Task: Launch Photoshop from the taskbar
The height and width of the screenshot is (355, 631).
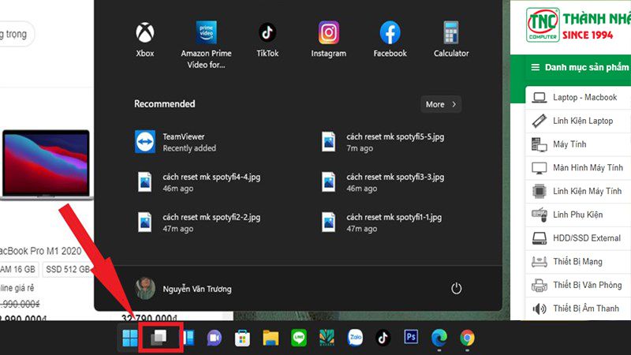Action: [411, 338]
